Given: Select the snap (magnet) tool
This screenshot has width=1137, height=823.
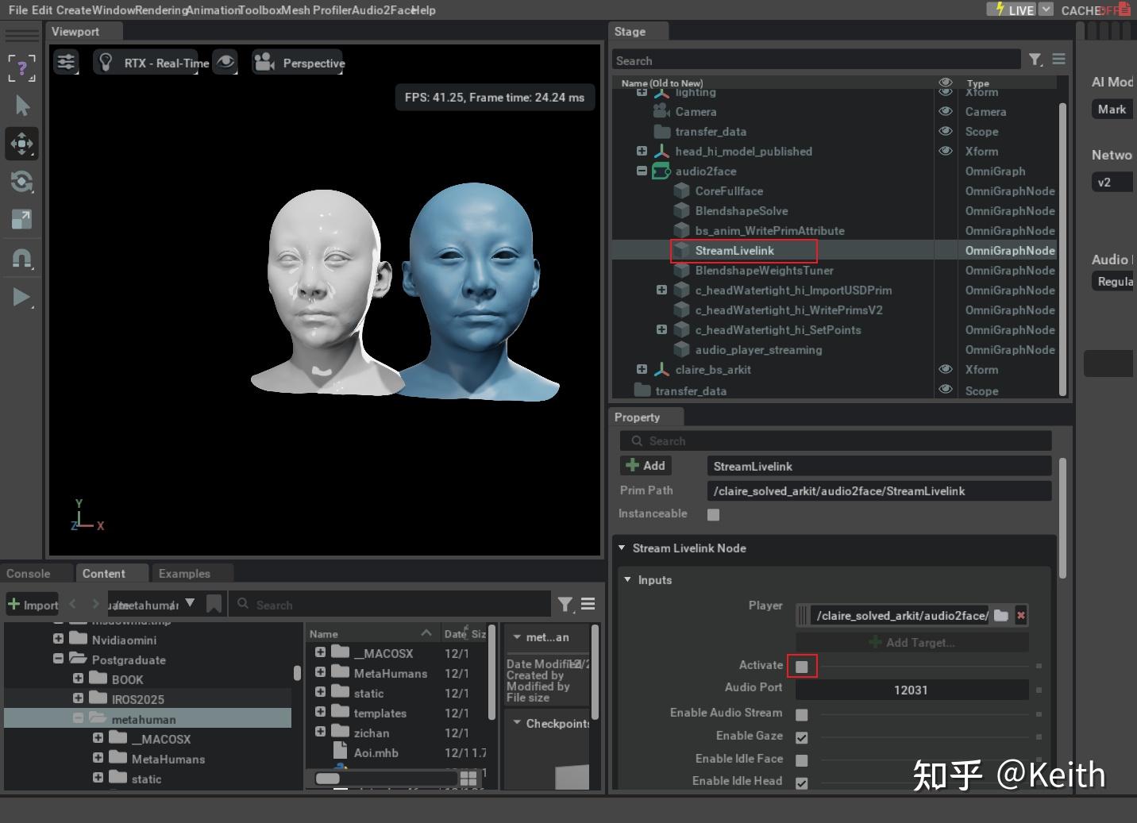Looking at the screenshot, I should (x=21, y=258).
